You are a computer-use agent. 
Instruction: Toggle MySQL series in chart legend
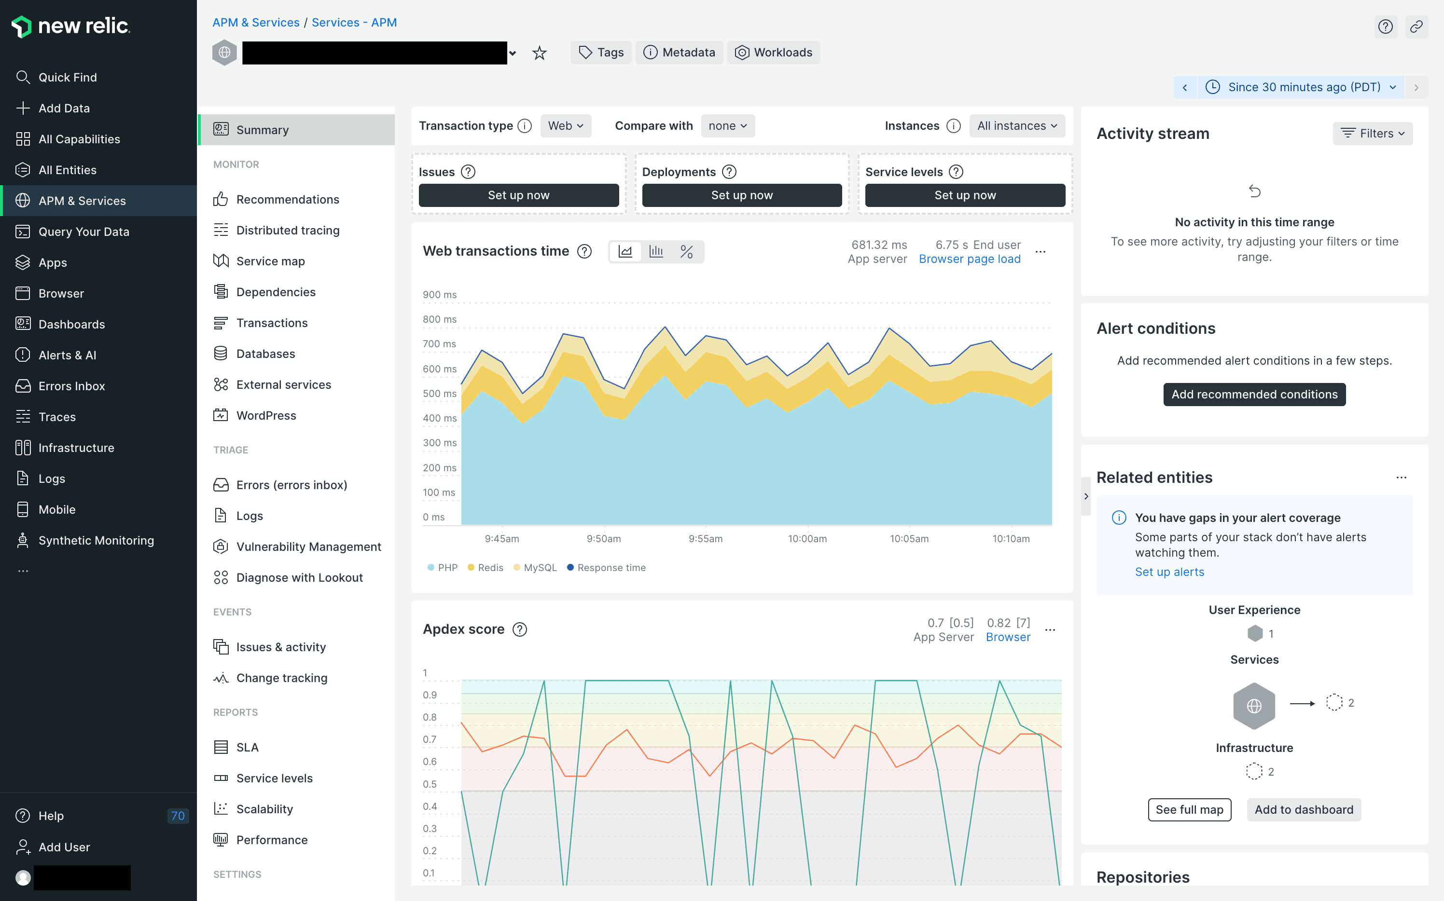535,568
